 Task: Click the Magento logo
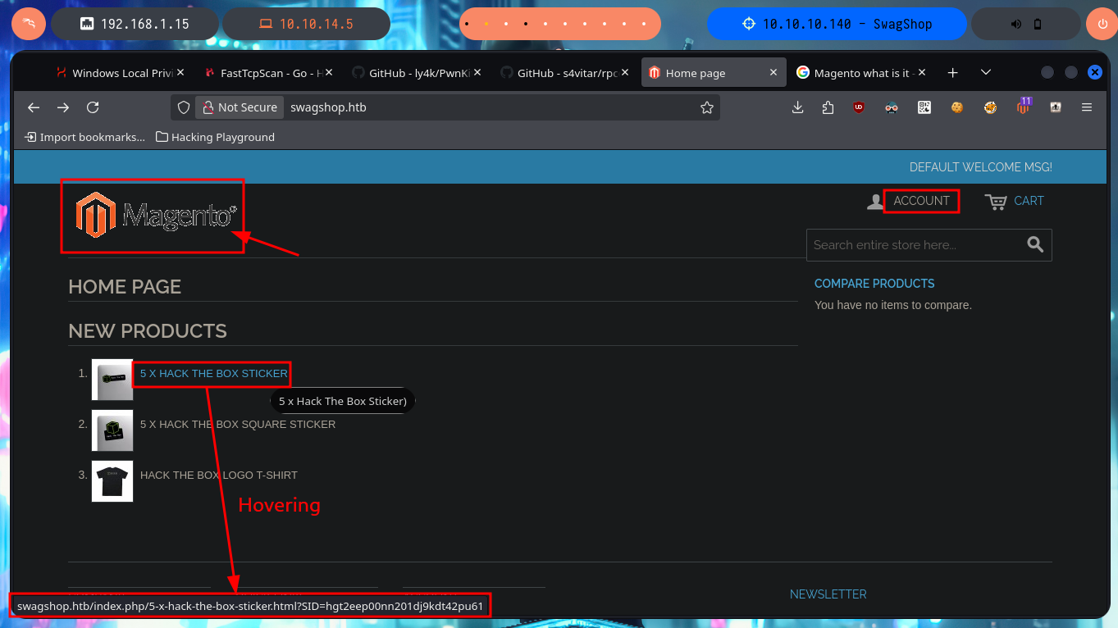[156, 216]
